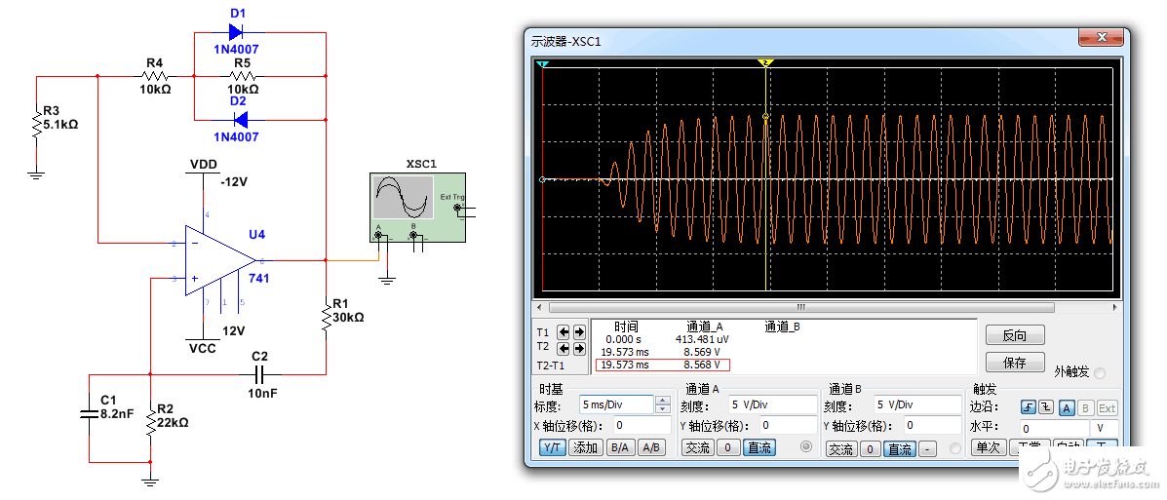Switch to B/A display mode
The width and height of the screenshot is (1167, 500).
[620, 448]
